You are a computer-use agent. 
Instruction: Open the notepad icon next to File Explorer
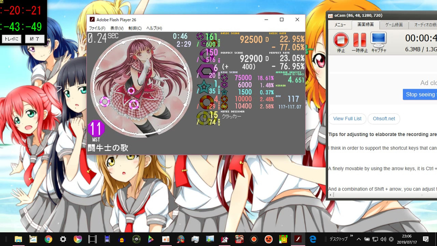(33, 239)
